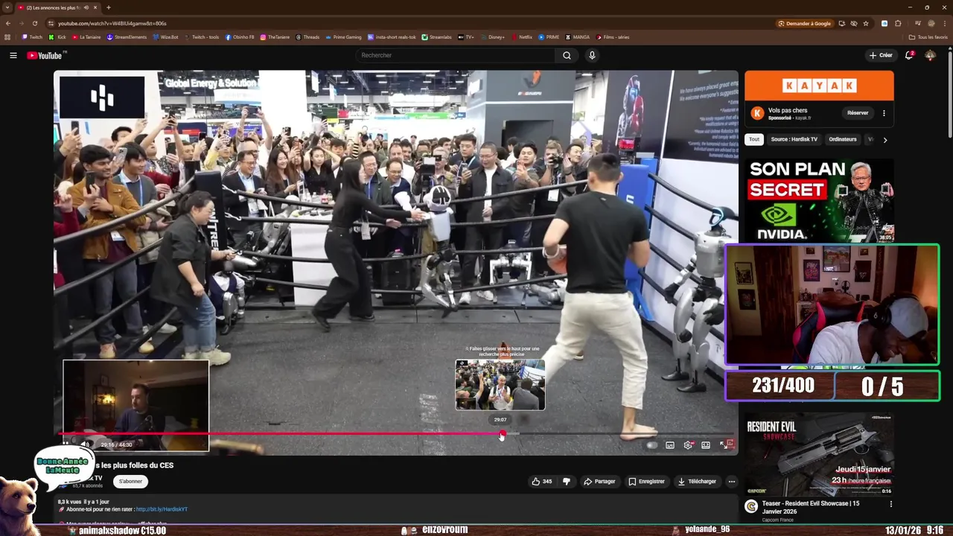The height and width of the screenshot is (536, 953).
Task: Open the La Taniere bookmark
Action: click(x=86, y=37)
